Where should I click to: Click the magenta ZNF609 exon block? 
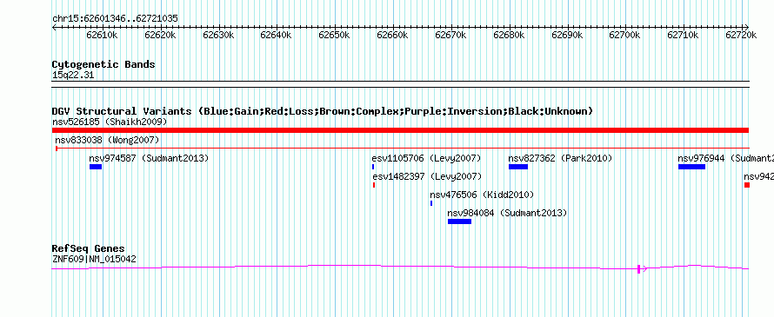coord(638,268)
